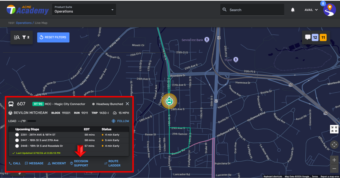Open the map search list icon
This screenshot has width=340, height=178.
click(x=17, y=37)
